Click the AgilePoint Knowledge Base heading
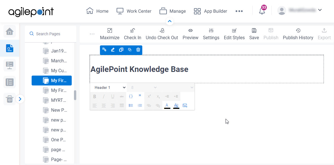334x165 pixels. [x=139, y=69]
